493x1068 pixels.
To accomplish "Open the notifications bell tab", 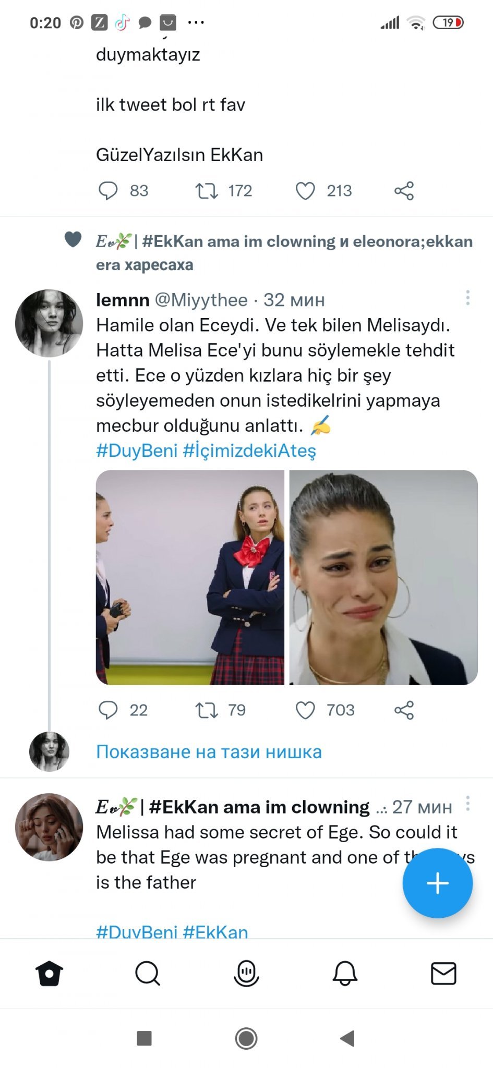I will 345,973.
